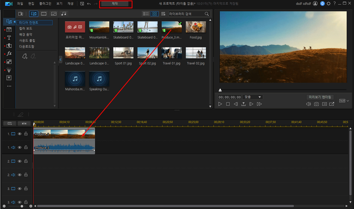Stop the preview playback
The image size is (354, 209).
228,104
